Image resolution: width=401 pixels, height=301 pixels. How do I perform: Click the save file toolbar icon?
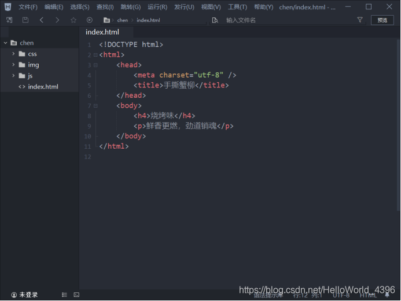(x=25, y=20)
